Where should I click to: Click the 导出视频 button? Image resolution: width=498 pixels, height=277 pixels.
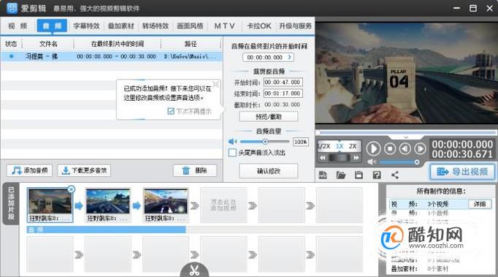pos(462,172)
